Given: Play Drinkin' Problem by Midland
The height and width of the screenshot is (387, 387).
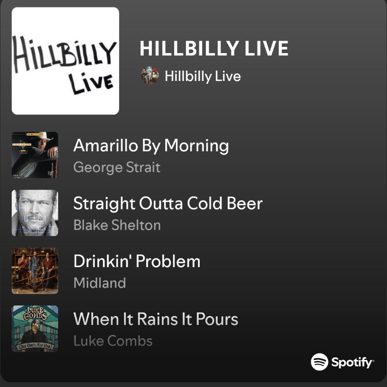Looking at the screenshot, I should tap(136, 261).
